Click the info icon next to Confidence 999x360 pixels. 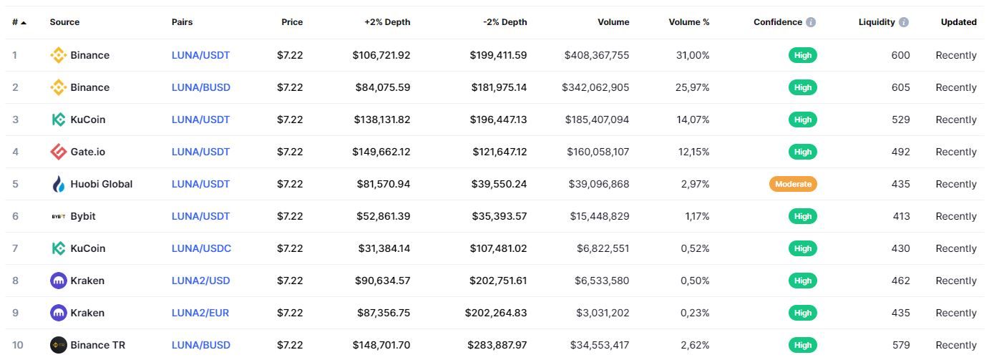(x=811, y=22)
